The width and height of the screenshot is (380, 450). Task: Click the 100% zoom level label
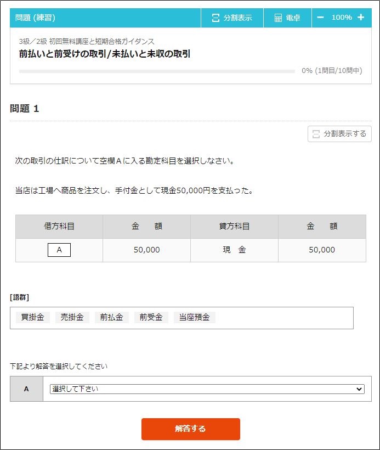click(342, 18)
